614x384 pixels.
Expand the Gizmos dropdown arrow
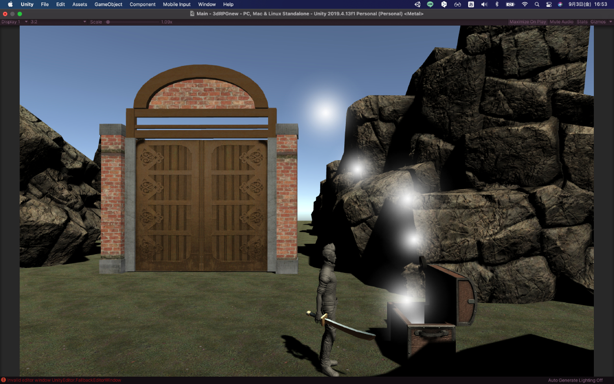coord(610,22)
